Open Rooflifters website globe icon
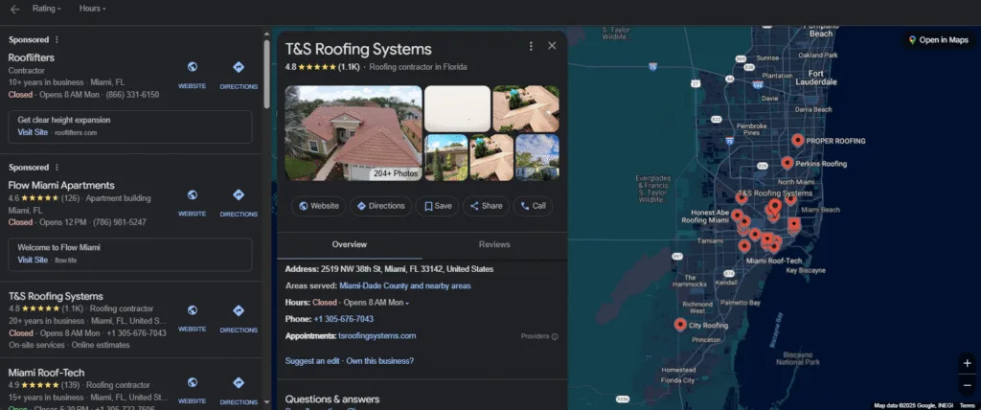Screen dimensions: 981x410 [192, 67]
